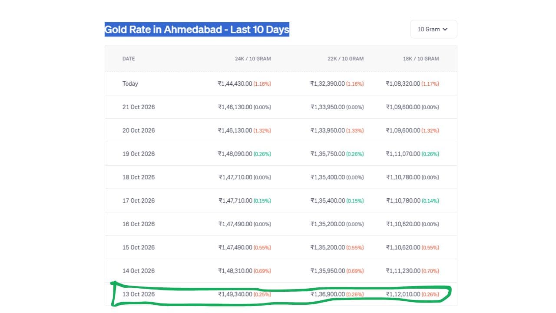Select the 13 Oct 2026 date cell
556x313 pixels.
pos(139,294)
